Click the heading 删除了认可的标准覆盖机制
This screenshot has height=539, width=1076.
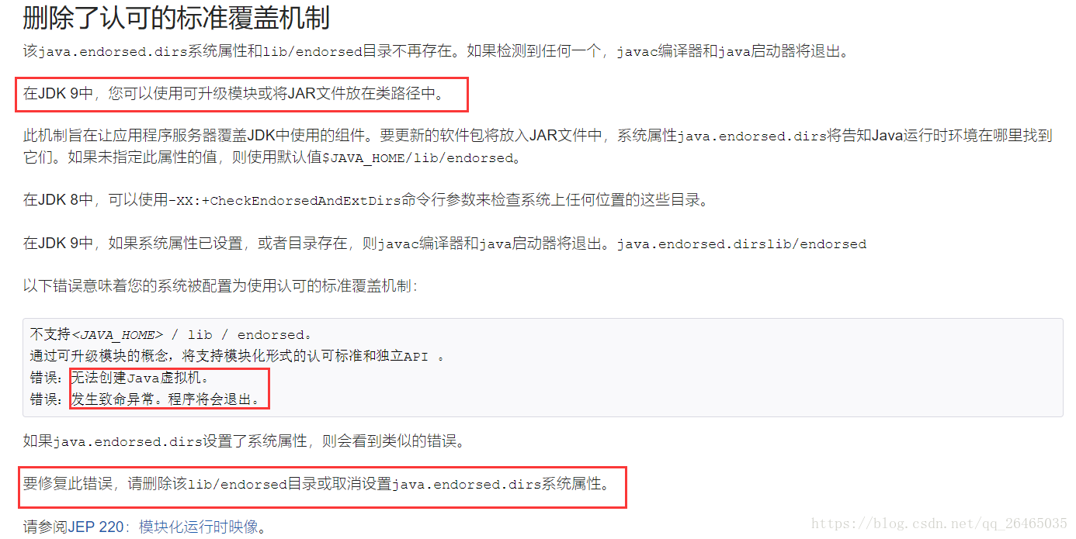(x=176, y=17)
